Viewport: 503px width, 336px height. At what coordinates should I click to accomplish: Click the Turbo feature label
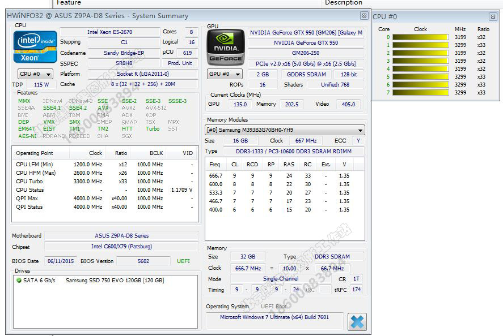(153, 128)
